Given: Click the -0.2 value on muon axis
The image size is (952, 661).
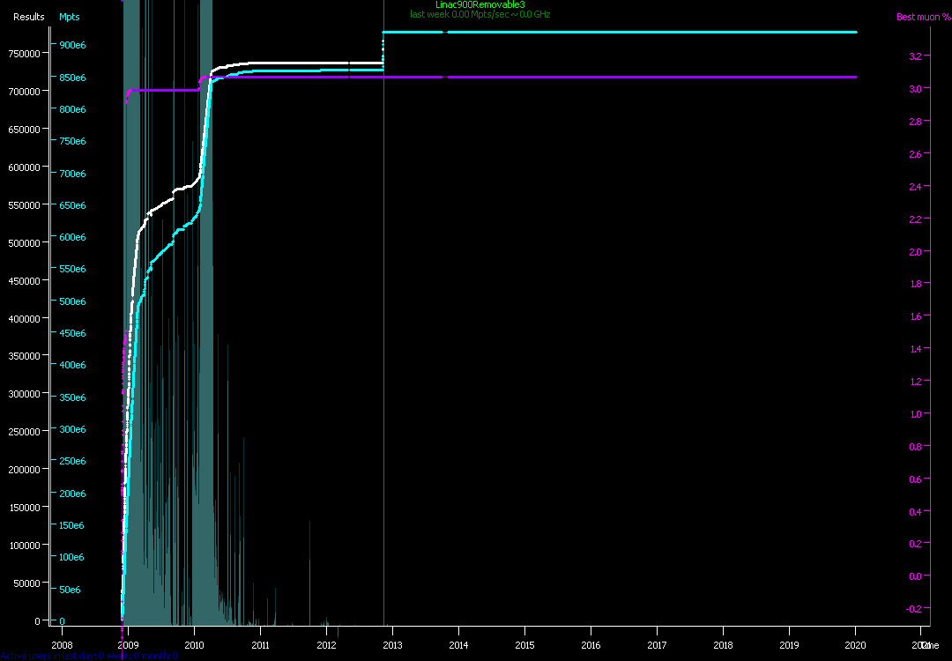Looking at the screenshot, I should coord(914,609).
